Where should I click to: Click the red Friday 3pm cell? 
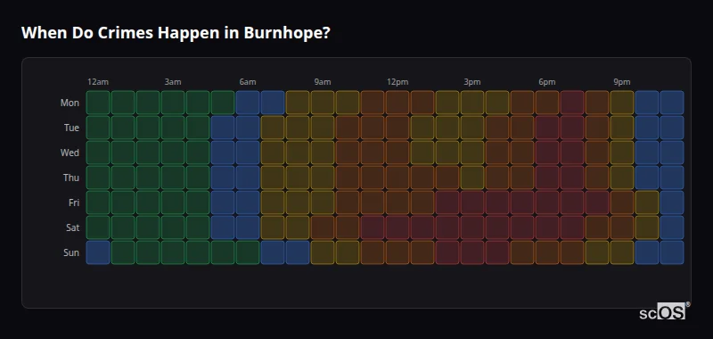tap(472, 203)
